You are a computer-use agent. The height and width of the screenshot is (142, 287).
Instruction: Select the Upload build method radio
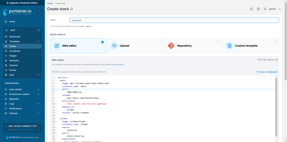tap(160, 42)
